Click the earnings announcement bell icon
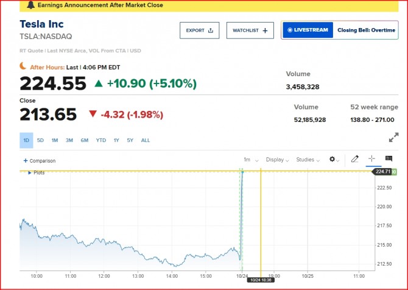Screen dimensions: 408x290 tap(30, 5)
